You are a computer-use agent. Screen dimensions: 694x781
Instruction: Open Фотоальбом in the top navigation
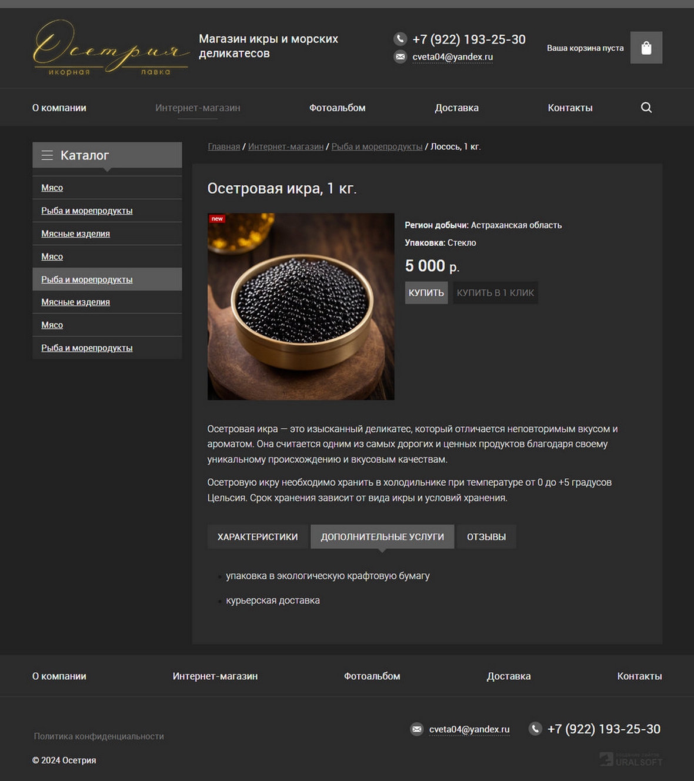(337, 108)
